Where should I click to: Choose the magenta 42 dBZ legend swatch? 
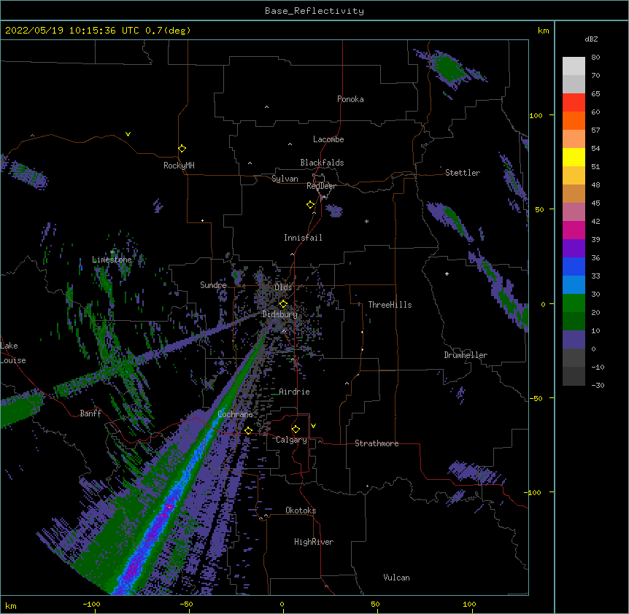(x=574, y=230)
